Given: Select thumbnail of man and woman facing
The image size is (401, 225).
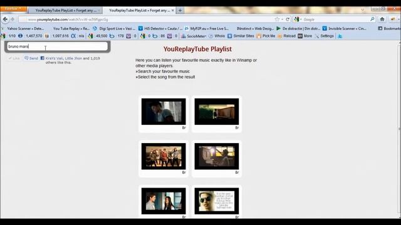Looking at the screenshot, I should click(x=164, y=201).
